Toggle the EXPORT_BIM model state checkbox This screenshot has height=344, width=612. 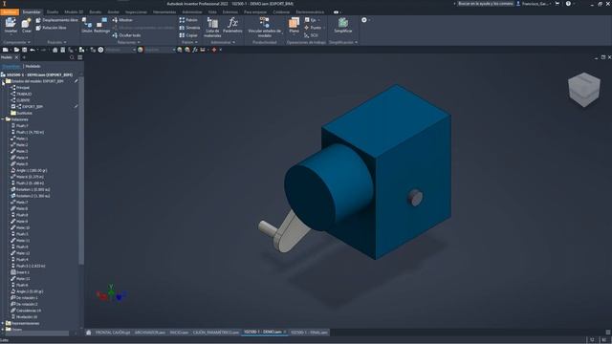click(x=13, y=106)
